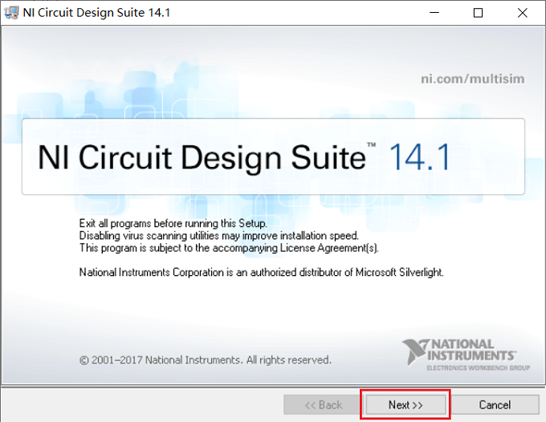
Task: Click the installer icon in the title bar
Action: pos(11,13)
